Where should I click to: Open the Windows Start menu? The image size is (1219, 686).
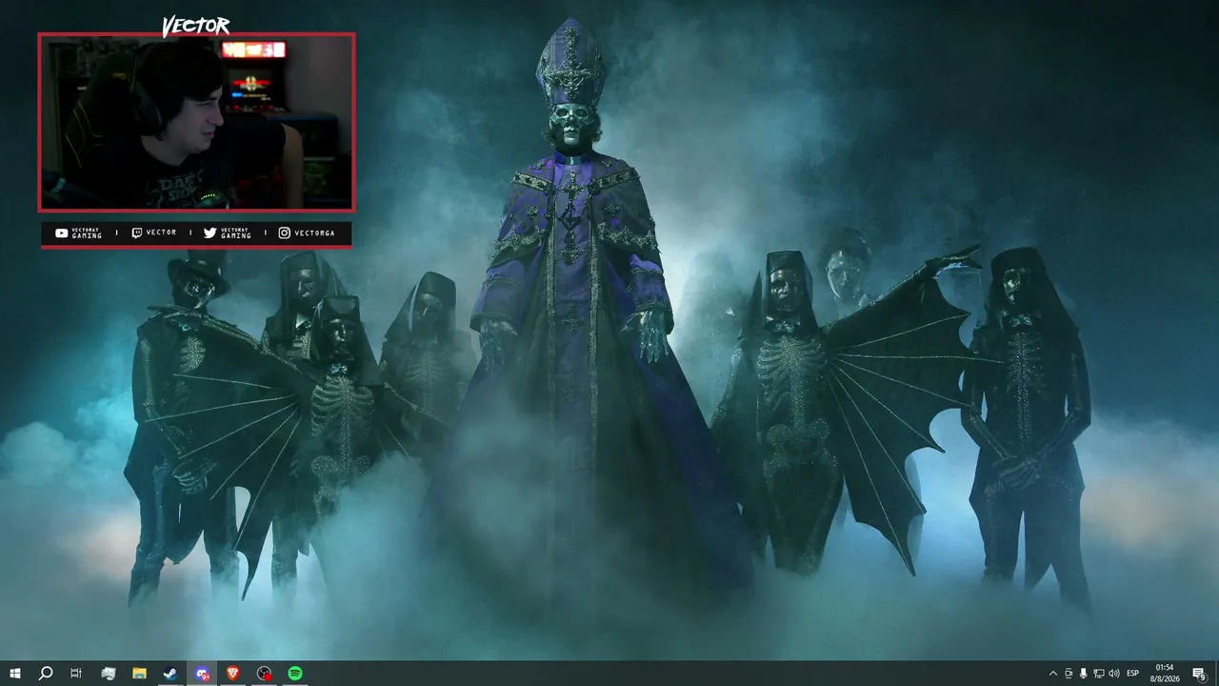click(14, 674)
